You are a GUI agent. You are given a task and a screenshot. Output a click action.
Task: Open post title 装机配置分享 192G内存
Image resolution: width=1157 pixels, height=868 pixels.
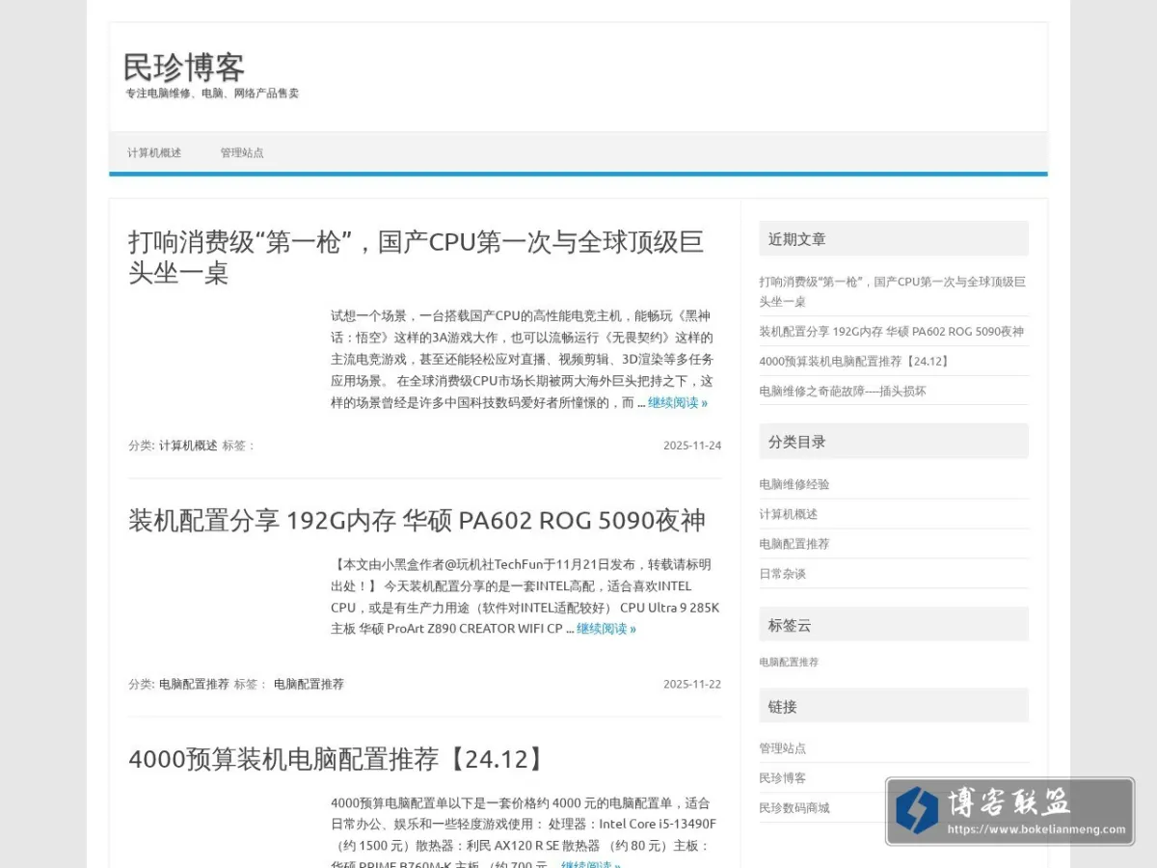pos(417,521)
